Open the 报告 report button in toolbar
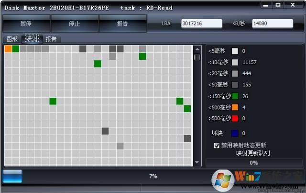306x193 pixels. [x=122, y=24]
